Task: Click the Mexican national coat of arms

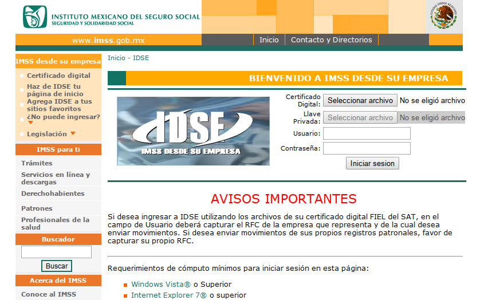Action: [443, 15]
